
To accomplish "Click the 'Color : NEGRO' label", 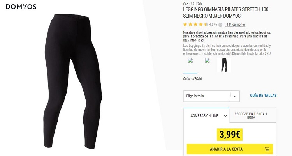I will pyautogui.click(x=192, y=79).
